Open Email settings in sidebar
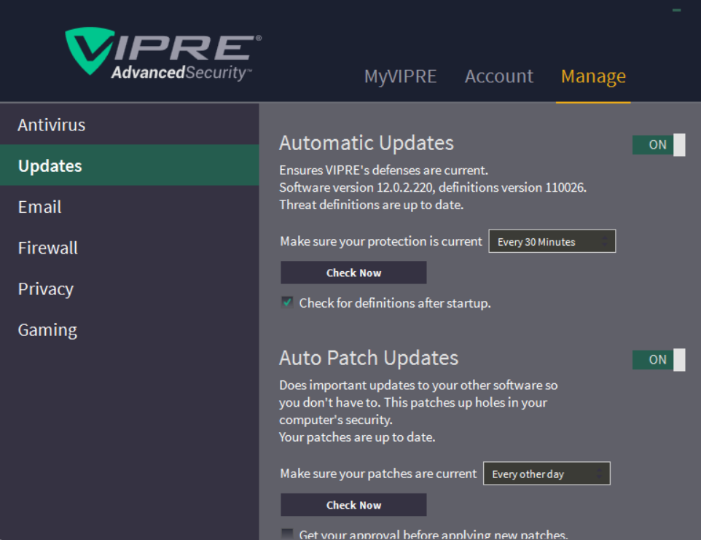Image resolution: width=701 pixels, height=540 pixels. click(130, 206)
